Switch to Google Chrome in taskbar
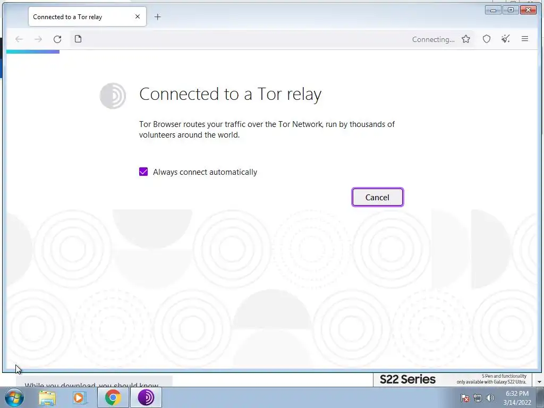The width and height of the screenshot is (544, 408). 113,397
